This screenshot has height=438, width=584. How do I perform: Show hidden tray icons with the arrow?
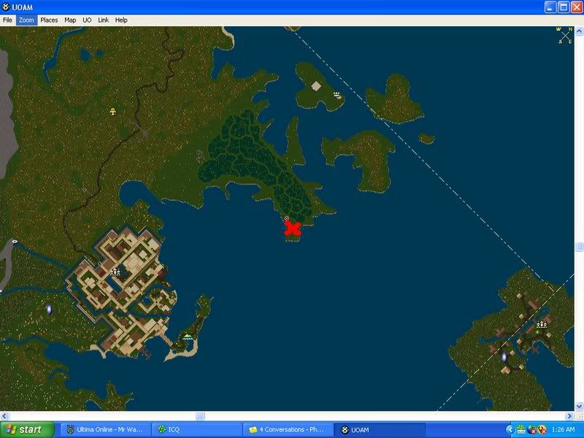tap(510, 429)
